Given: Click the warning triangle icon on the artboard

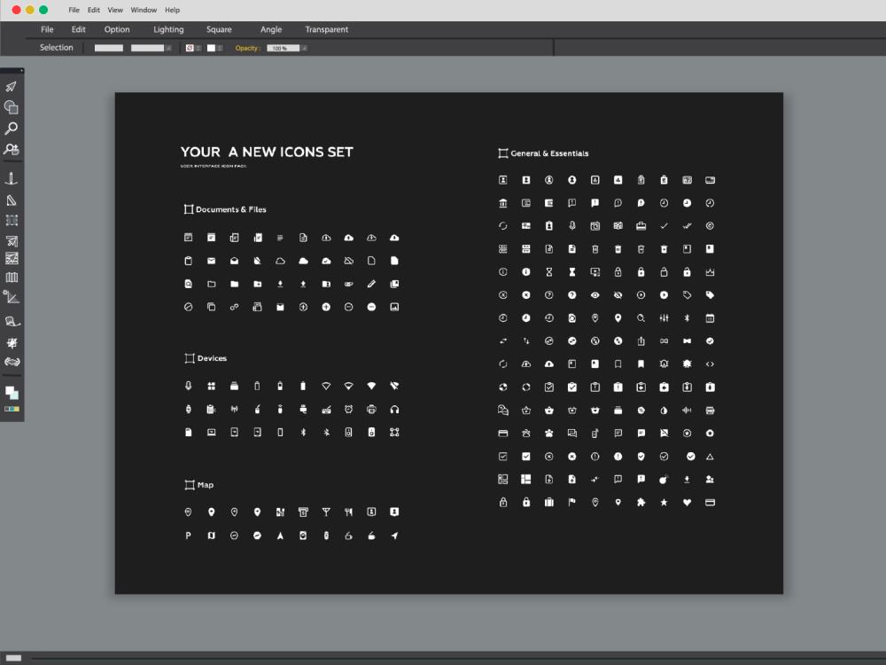Looking at the screenshot, I should [711, 457].
